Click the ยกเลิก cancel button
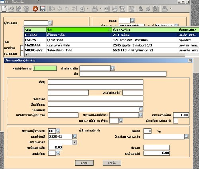The image size is (199, 169). [x=112, y=163]
